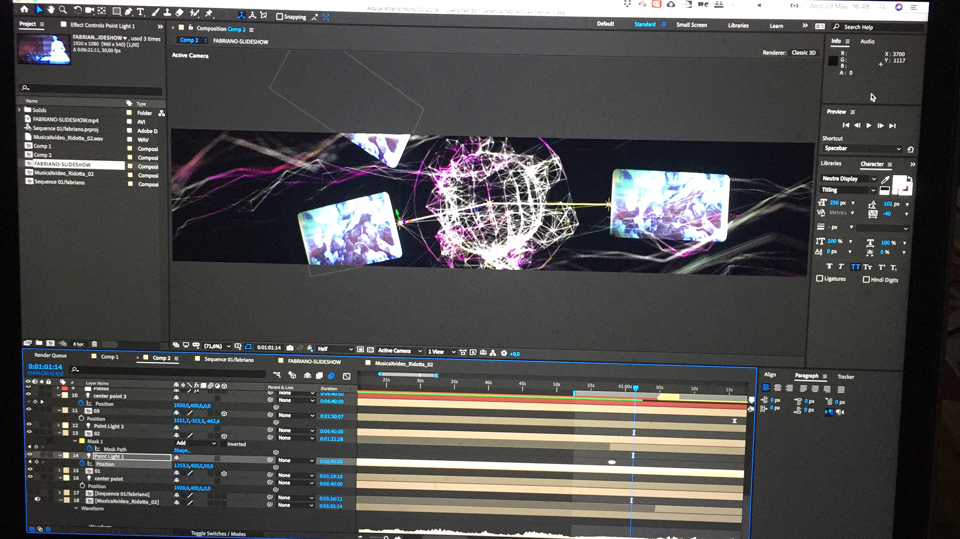The width and height of the screenshot is (960, 539).
Task: Hide the Point Light 1 layer
Action: [x=29, y=455]
